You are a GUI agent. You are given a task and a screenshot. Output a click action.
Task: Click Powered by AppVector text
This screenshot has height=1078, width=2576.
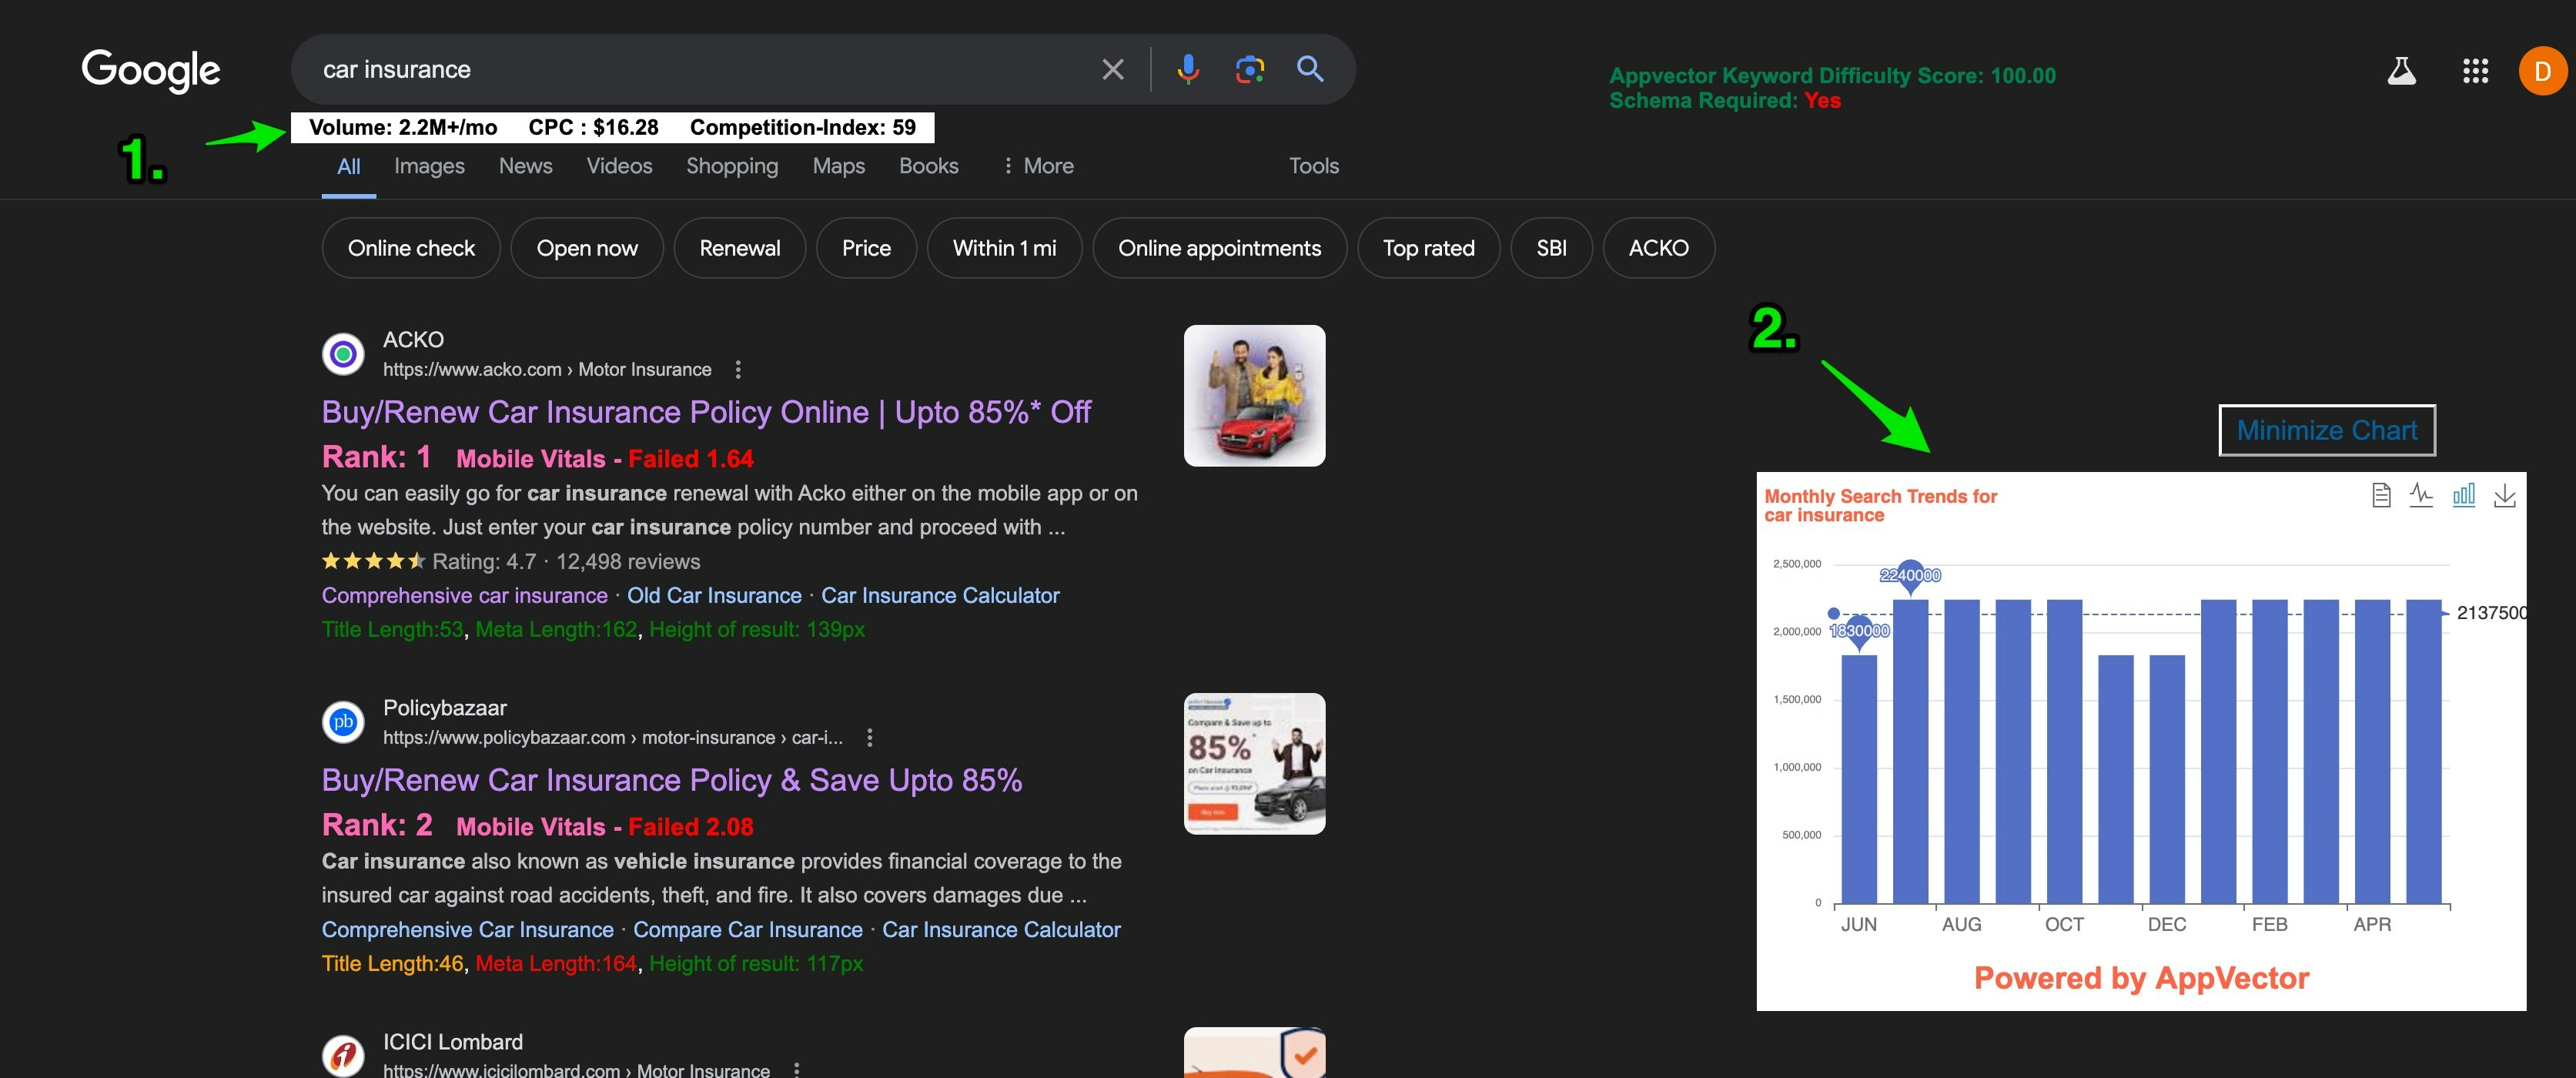pos(2141,978)
